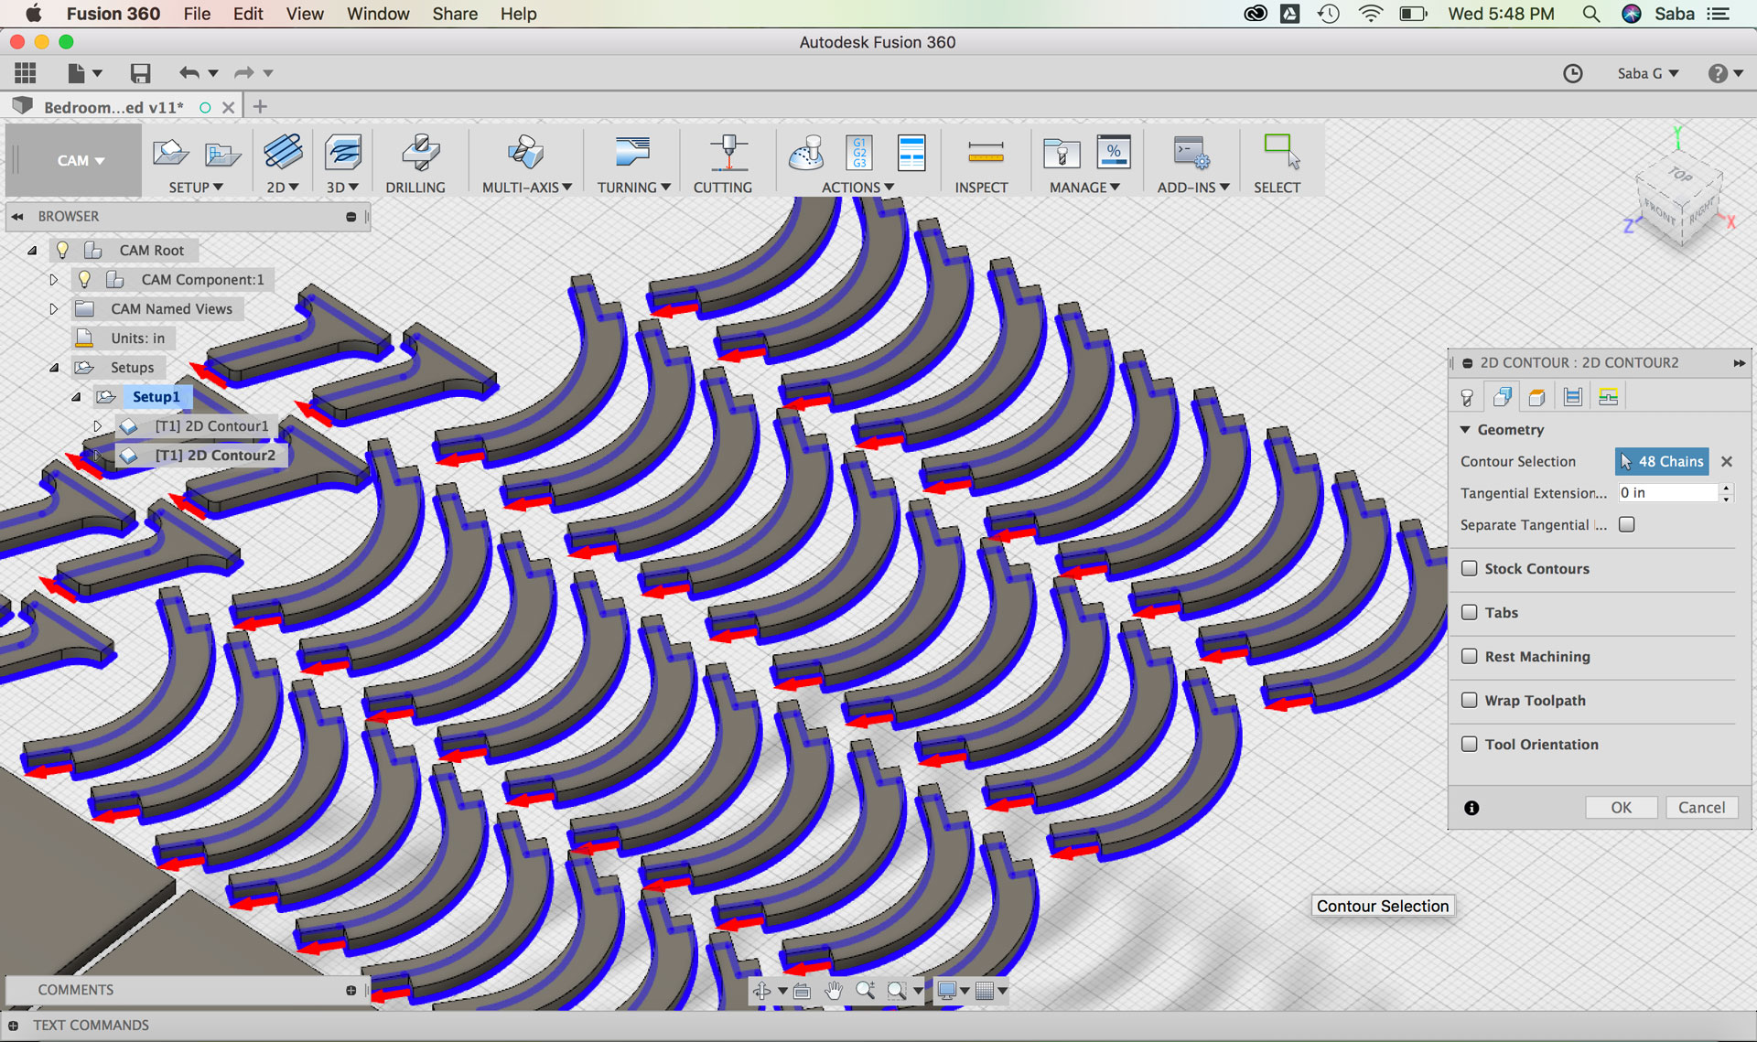The height and width of the screenshot is (1042, 1757).
Task: Collapse the Geometry section
Action: [1465, 429]
